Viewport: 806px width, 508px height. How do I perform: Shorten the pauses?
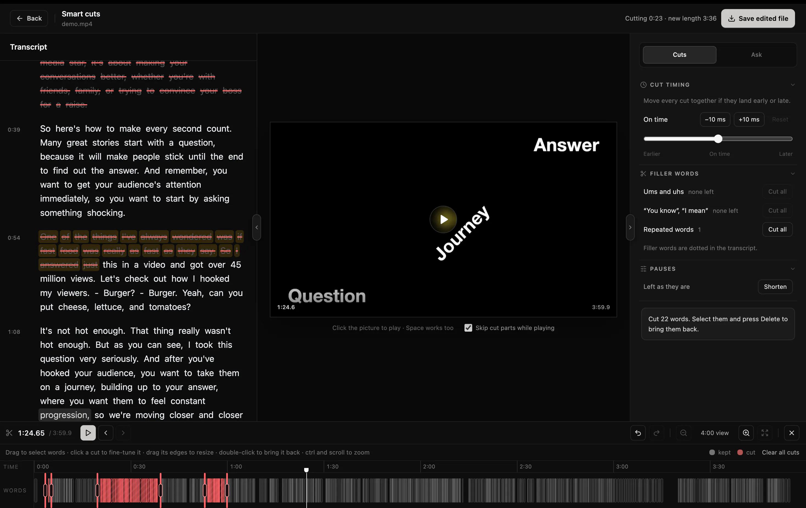775,287
